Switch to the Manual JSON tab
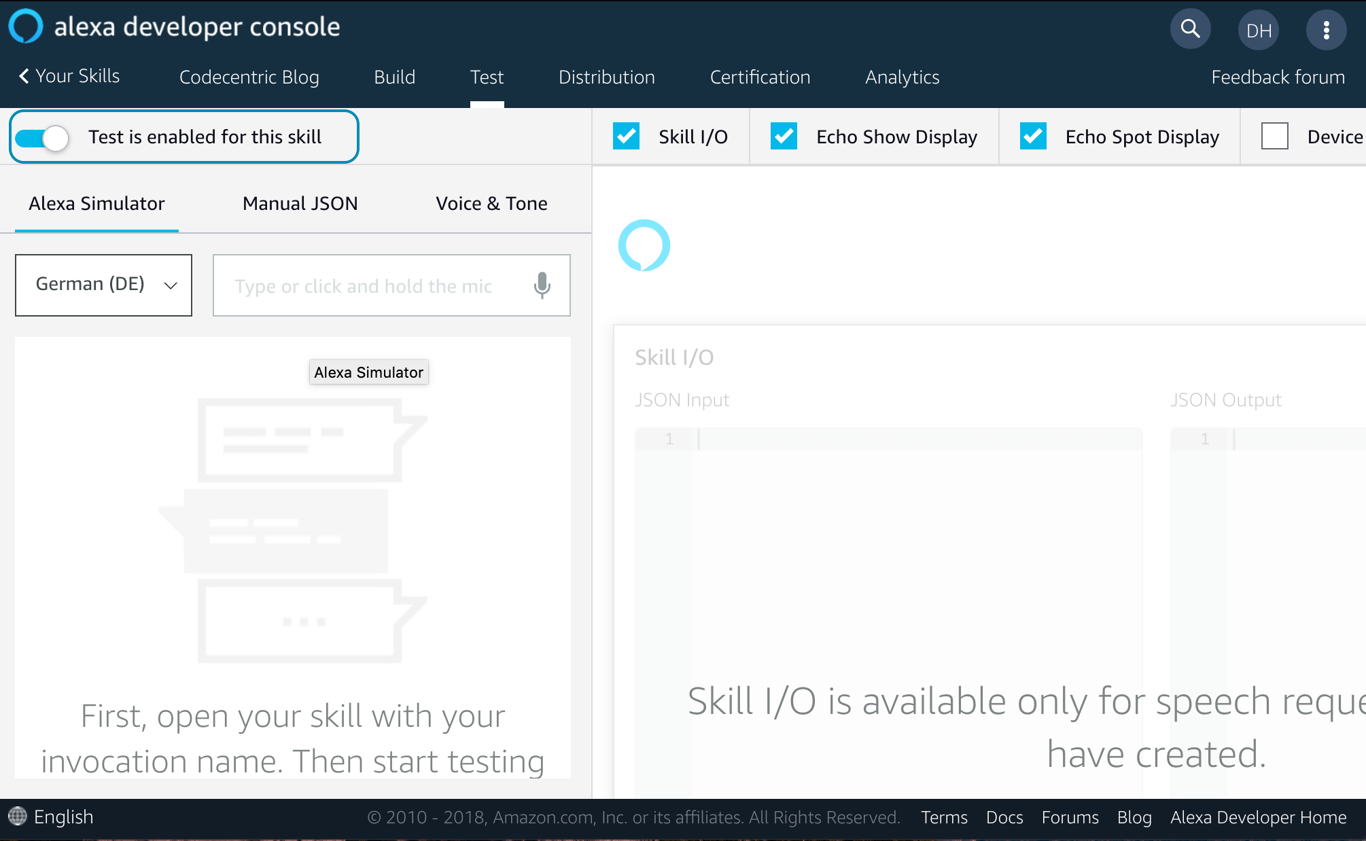Viewport: 1366px width, 841px height. click(x=300, y=204)
